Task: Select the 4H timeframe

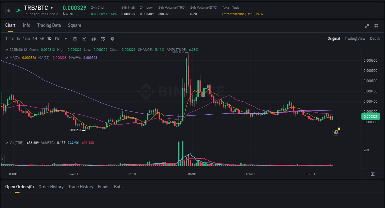Action: (42, 39)
